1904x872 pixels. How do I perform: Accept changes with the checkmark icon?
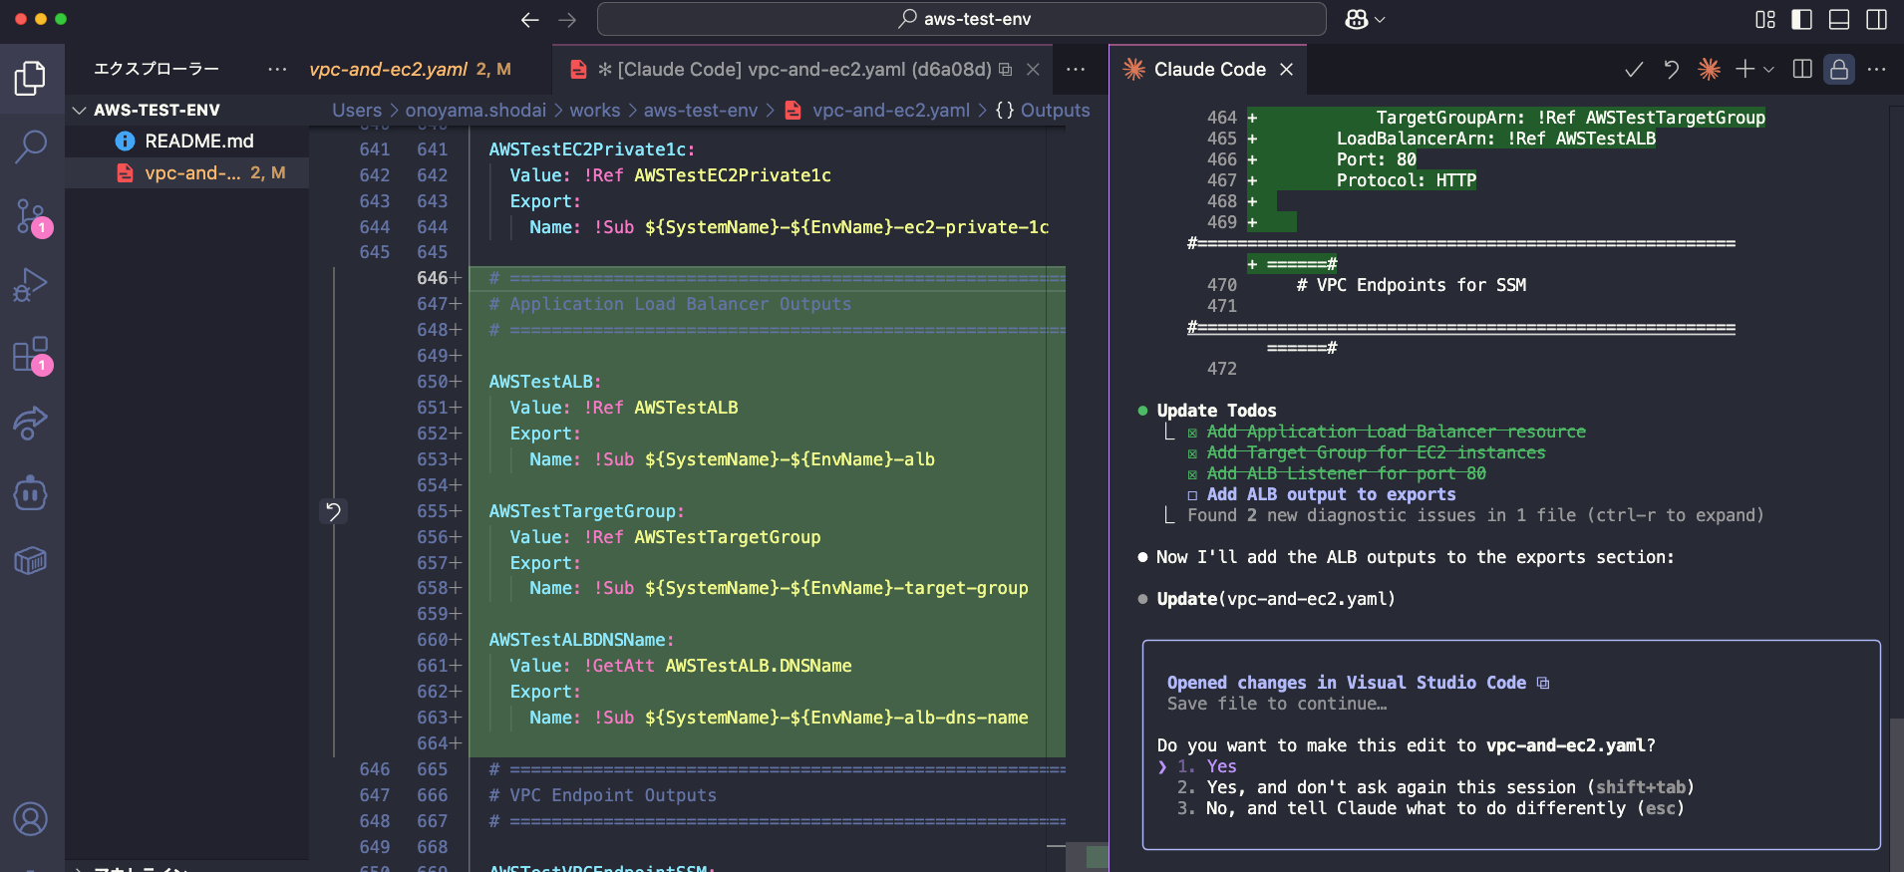(1634, 69)
